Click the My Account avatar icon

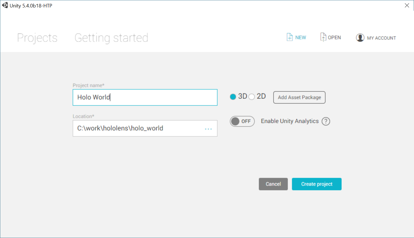point(360,38)
